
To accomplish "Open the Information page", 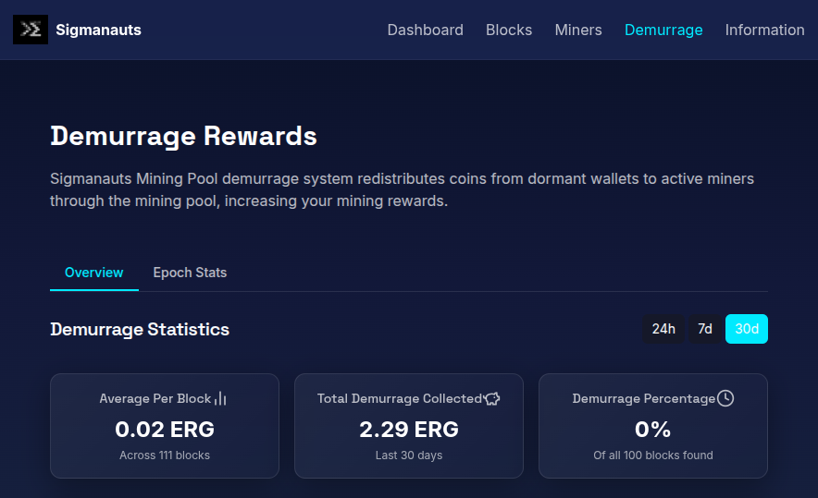I will tap(764, 30).
